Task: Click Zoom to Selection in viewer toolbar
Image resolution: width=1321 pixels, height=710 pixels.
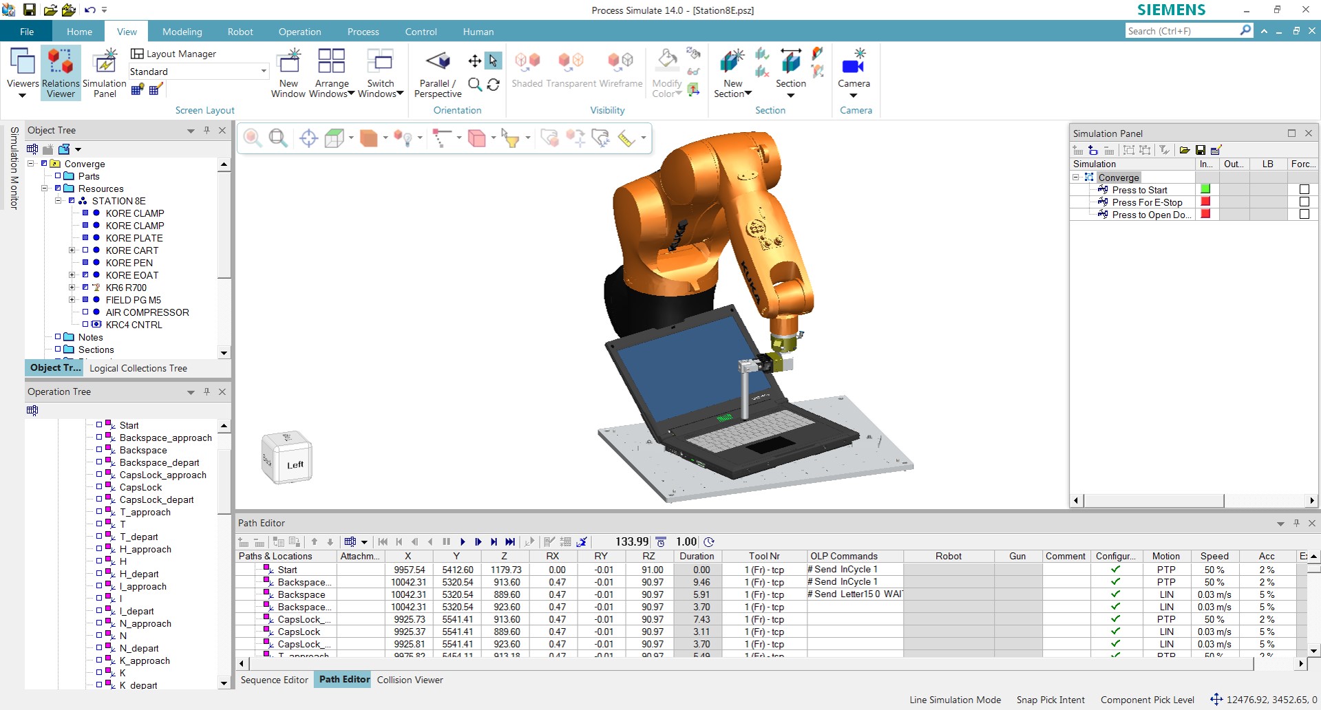Action: 253,138
